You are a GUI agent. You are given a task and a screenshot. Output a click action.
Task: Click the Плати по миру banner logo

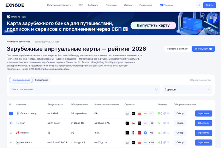16,17
